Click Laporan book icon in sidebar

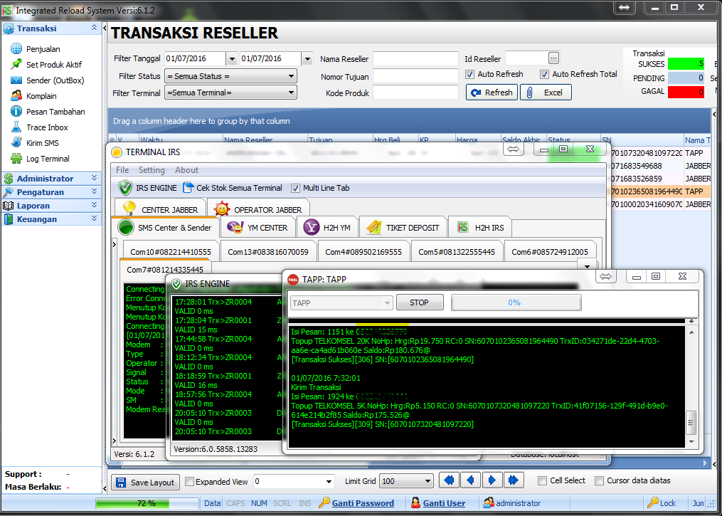pyautogui.click(x=9, y=206)
